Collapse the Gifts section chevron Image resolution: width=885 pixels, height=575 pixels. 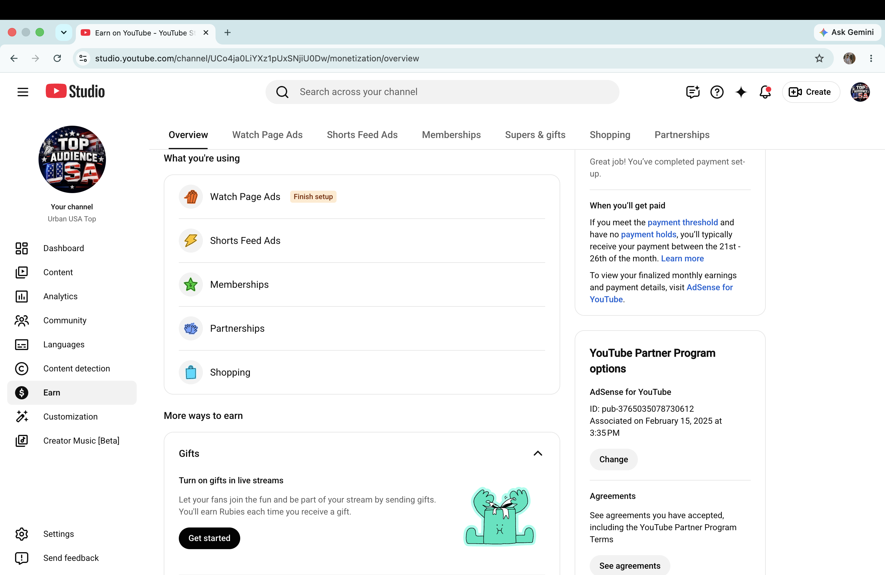pos(538,453)
